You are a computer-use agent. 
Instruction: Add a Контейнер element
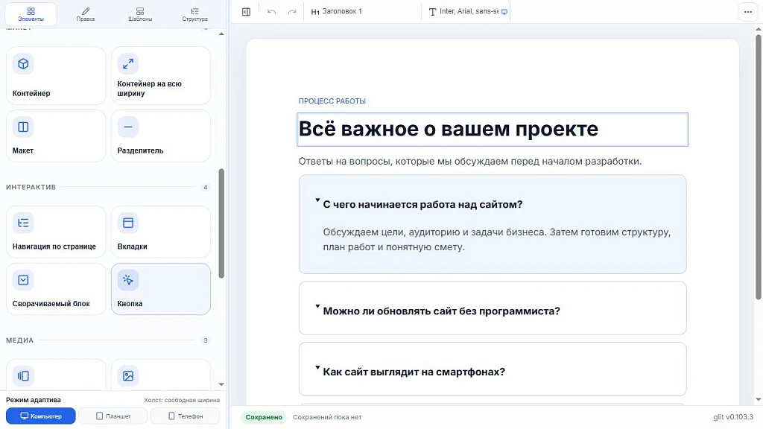(x=56, y=75)
